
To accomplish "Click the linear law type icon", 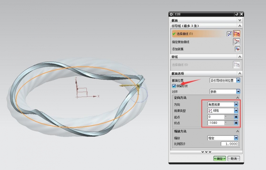I will coord(210,111).
